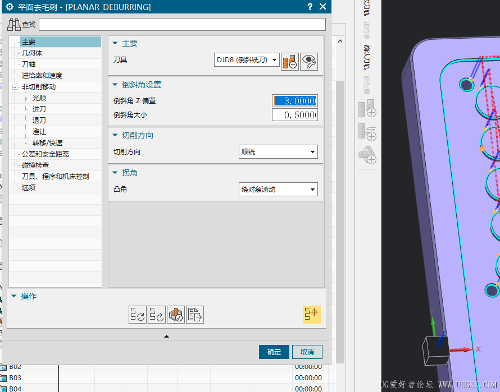Screen dimensions: 500x392
Task: Select 进刀 in the tree
Action: point(39,109)
